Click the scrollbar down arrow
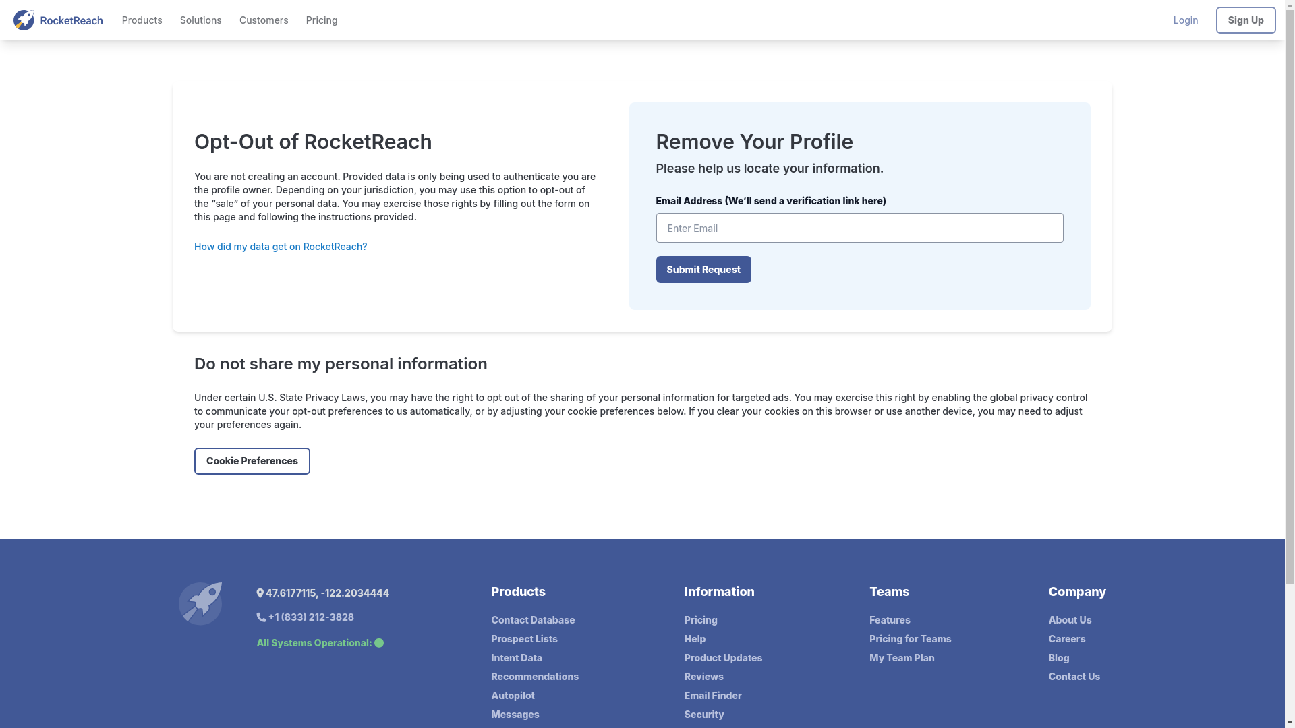 pyautogui.click(x=1290, y=723)
